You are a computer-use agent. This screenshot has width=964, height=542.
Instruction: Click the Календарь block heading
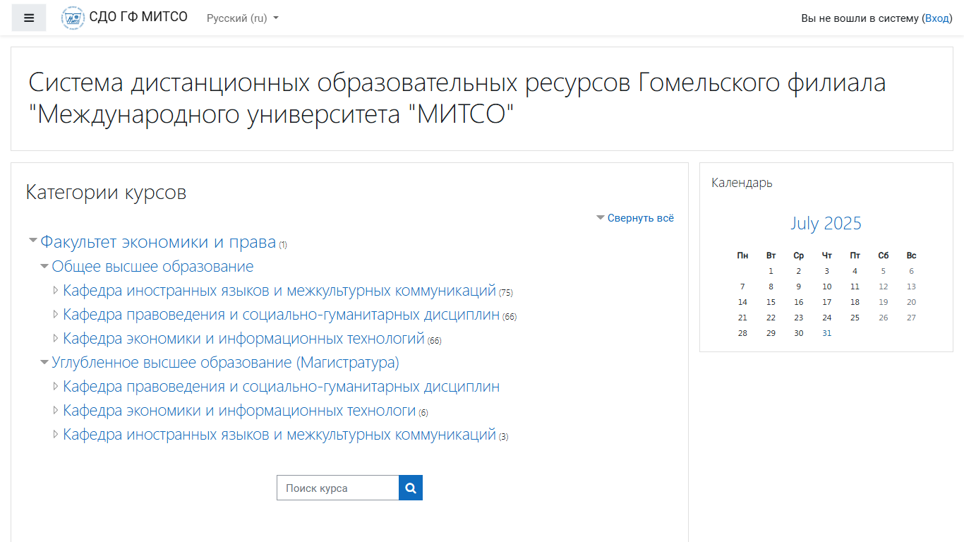[742, 183]
